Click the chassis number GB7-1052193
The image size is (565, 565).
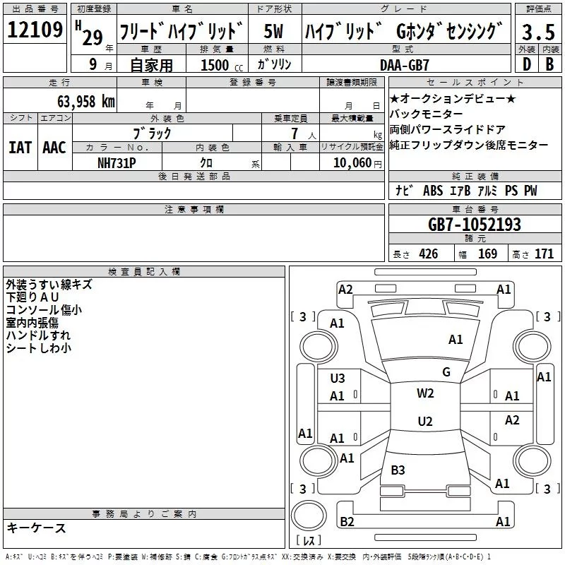click(x=474, y=225)
